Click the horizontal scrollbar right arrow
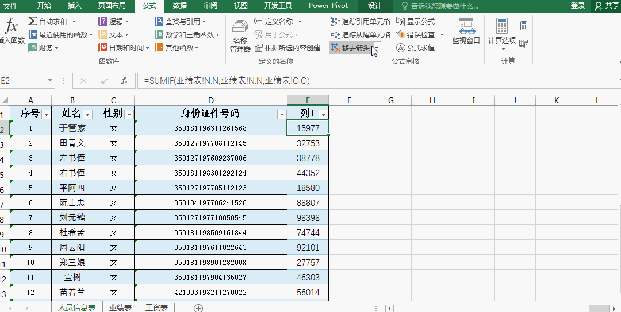This screenshot has height=312, width=621. click(615, 308)
